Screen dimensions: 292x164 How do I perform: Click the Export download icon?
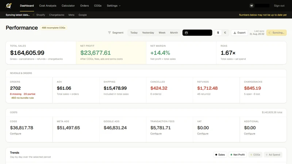click(x=235, y=33)
